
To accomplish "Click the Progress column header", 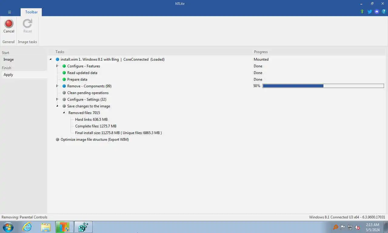I will click(x=261, y=52).
